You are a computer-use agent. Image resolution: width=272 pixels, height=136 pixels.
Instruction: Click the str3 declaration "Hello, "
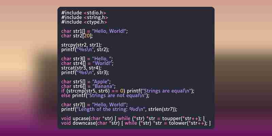87,59
